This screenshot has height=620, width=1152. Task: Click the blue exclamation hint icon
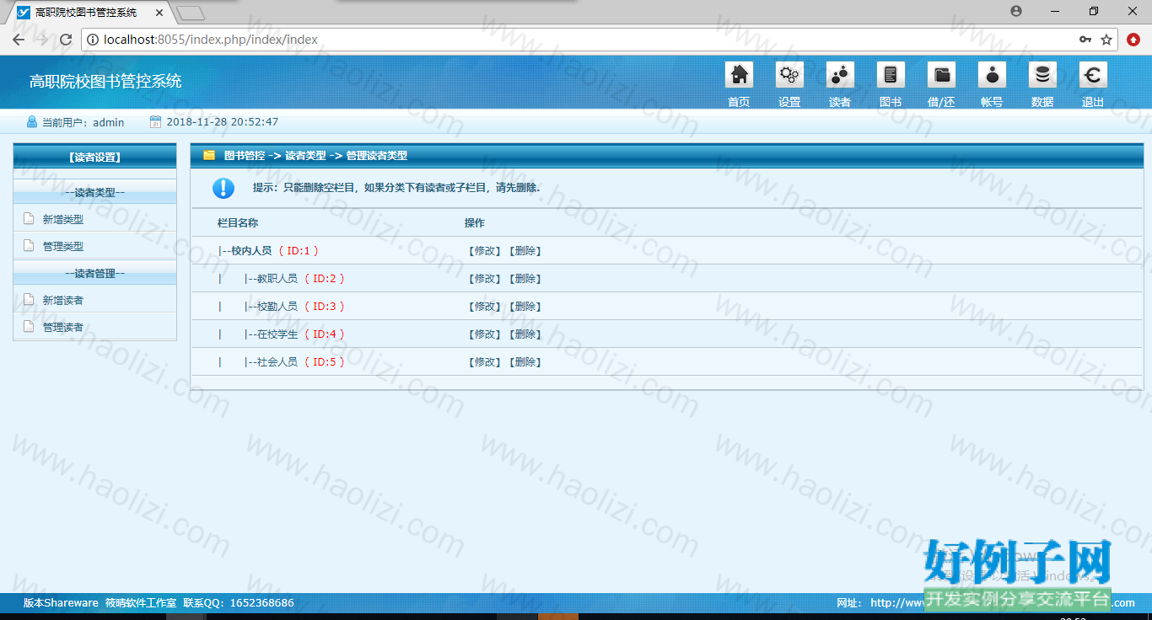tap(223, 188)
